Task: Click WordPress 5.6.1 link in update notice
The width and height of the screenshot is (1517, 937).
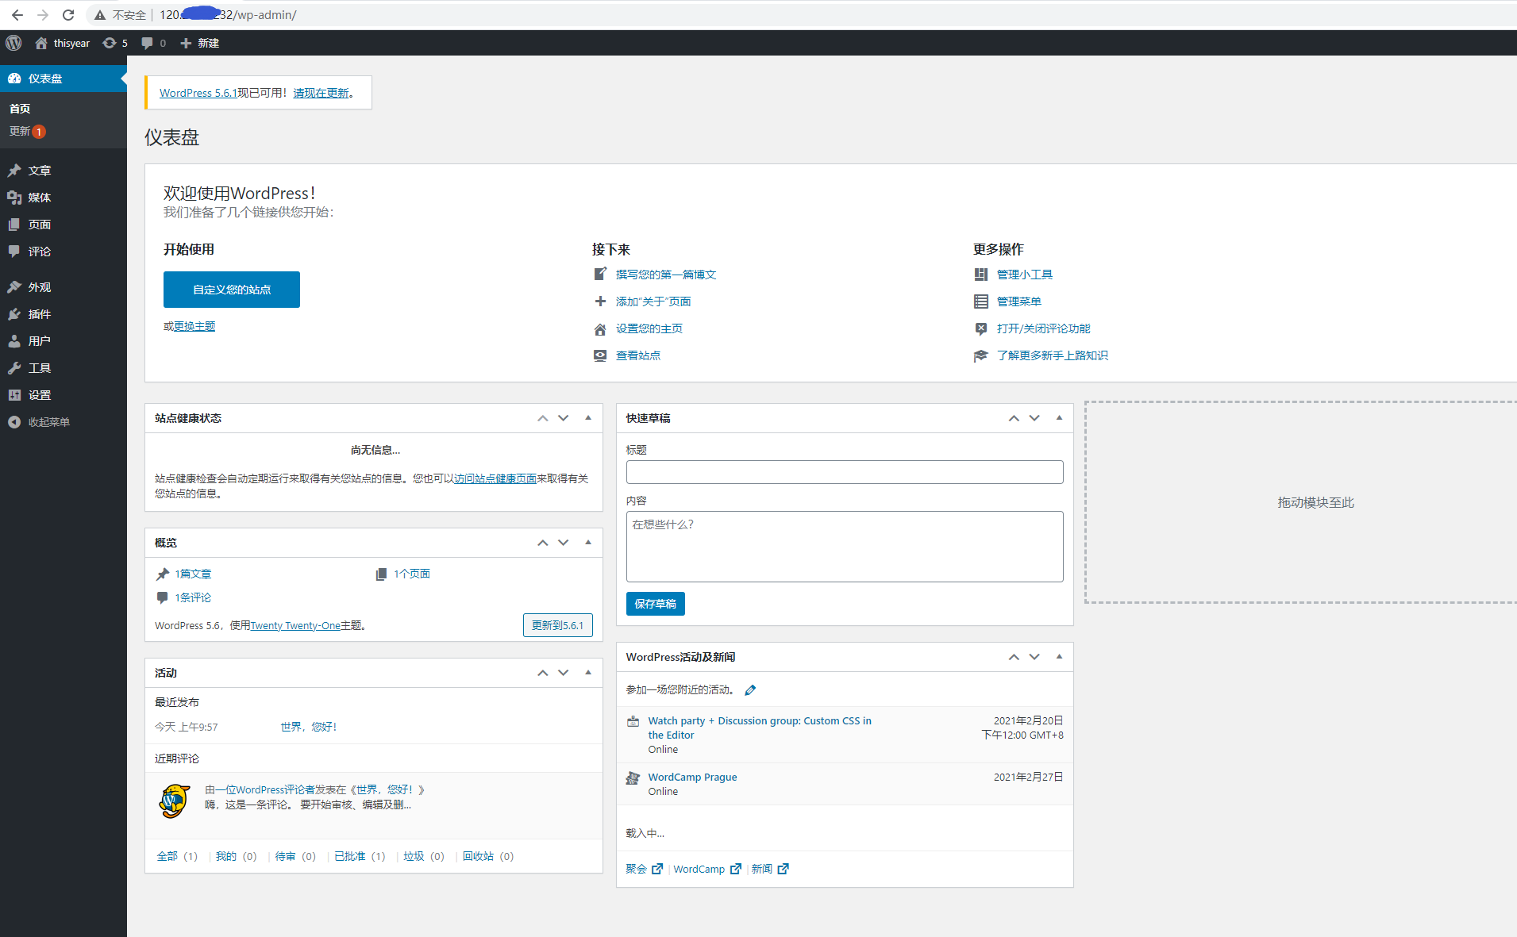Action: coord(198,93)
